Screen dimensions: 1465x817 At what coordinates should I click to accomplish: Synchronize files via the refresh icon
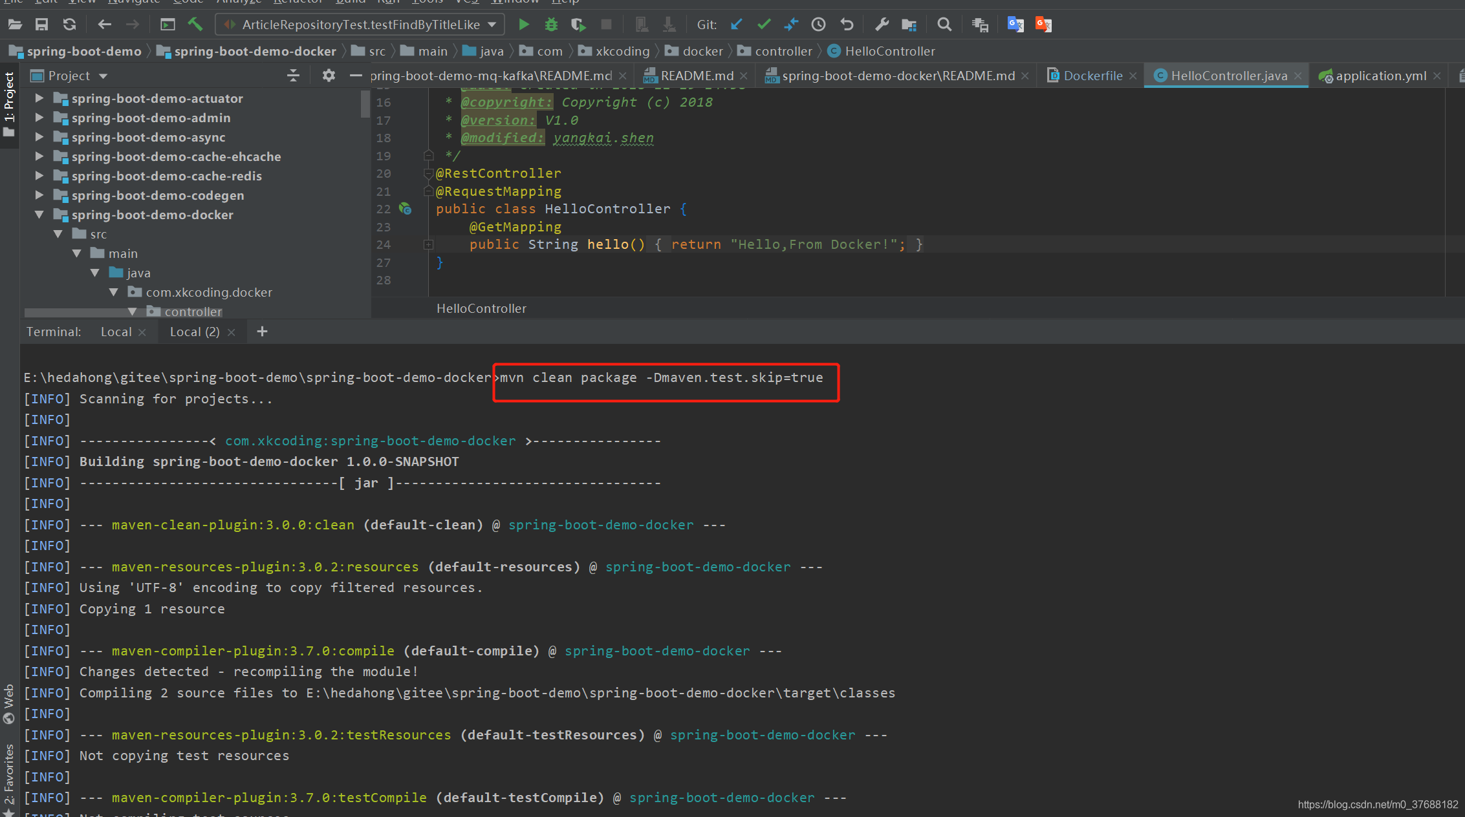pos(69,25)
